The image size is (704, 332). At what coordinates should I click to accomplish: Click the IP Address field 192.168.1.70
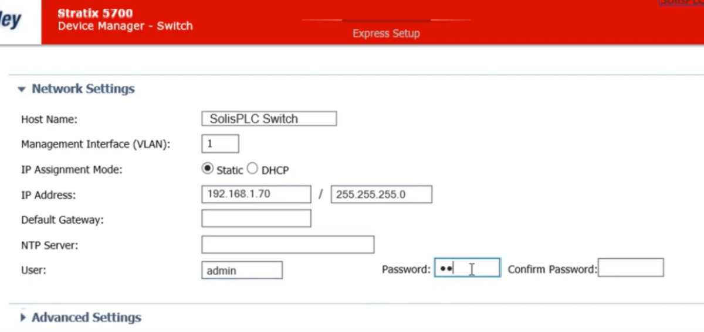pos(256,194)
